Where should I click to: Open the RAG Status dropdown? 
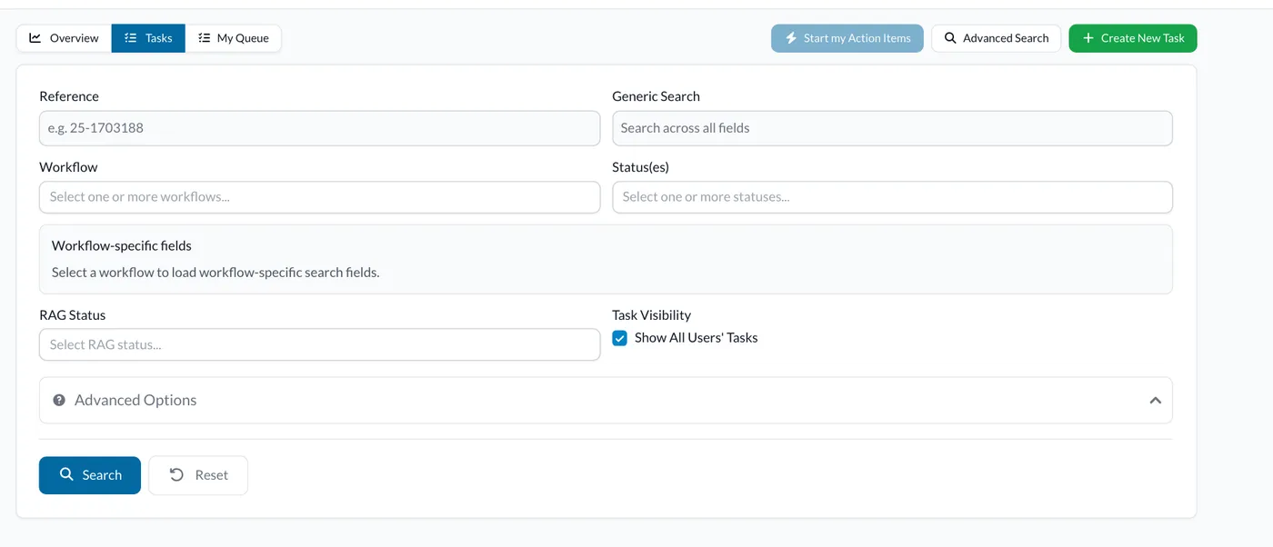click(x=319, y=344)
